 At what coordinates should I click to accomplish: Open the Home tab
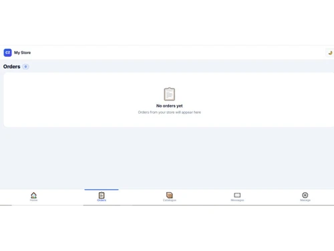click(x=33, y=197)
